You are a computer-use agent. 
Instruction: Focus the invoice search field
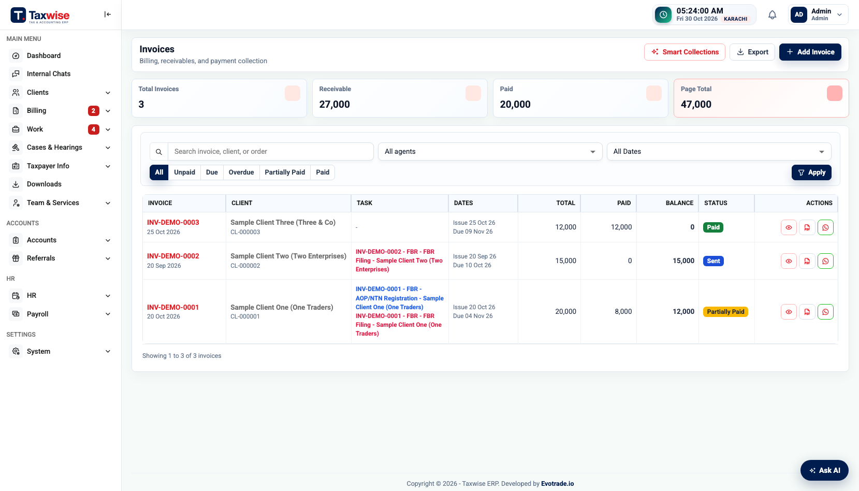click(x=270, y=152)
